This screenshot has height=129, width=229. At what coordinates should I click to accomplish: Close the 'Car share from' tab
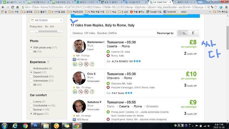coord(170,2)
